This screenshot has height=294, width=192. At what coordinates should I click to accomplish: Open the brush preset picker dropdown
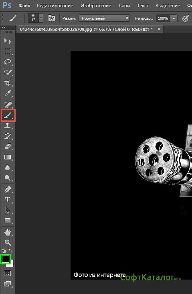click(x=41, y=18)
